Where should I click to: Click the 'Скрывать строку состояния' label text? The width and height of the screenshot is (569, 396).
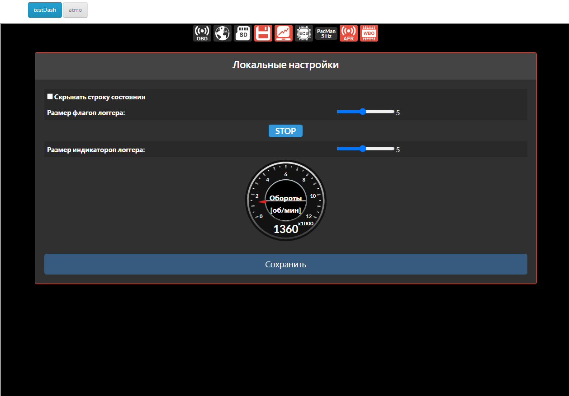coord(100,97)
